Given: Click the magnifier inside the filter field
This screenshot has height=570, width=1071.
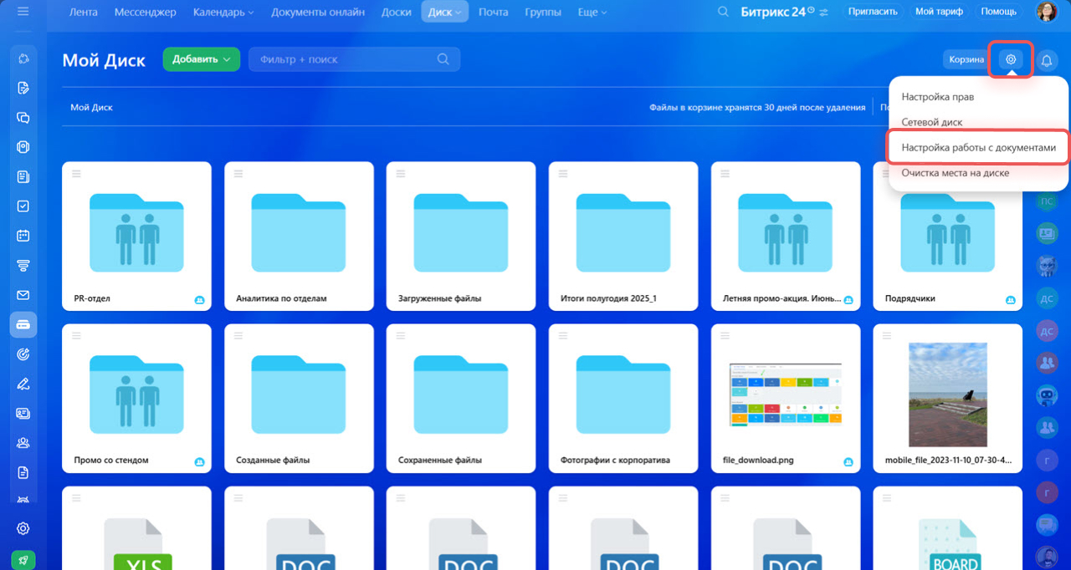Looking at the screenshot, I should [443, 59].
